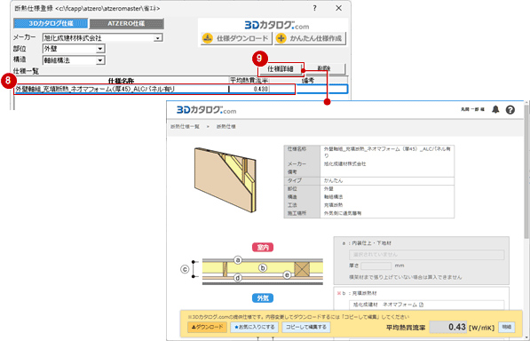Image resolution: width=530 pixels, height=341 pixels.
Task: Click the document icon next to ネオマフォーム
Action: [x=421, y=305]
